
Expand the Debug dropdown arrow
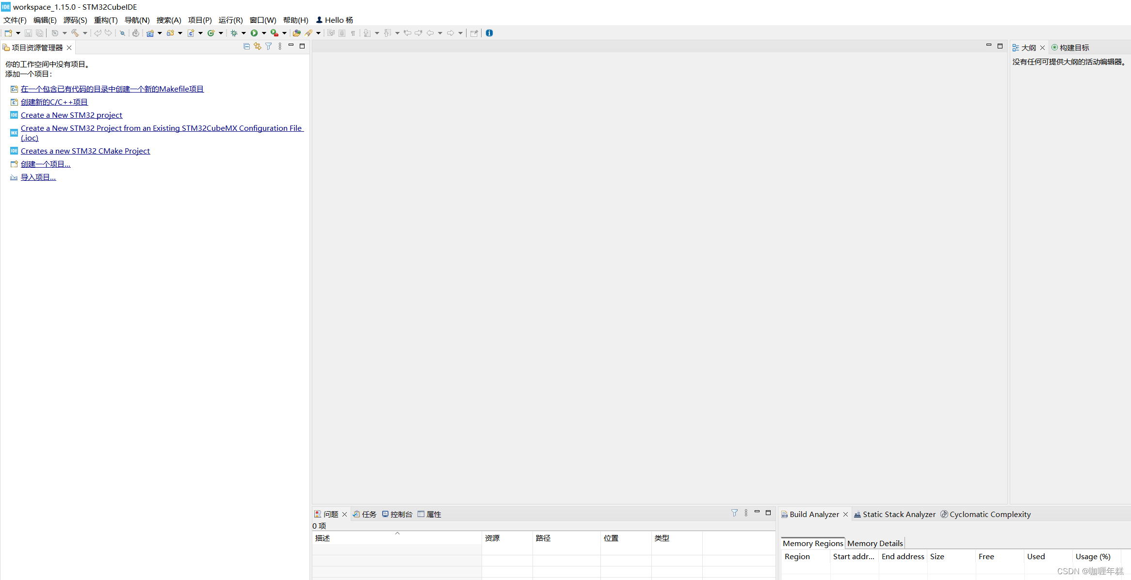coord(243,33)
